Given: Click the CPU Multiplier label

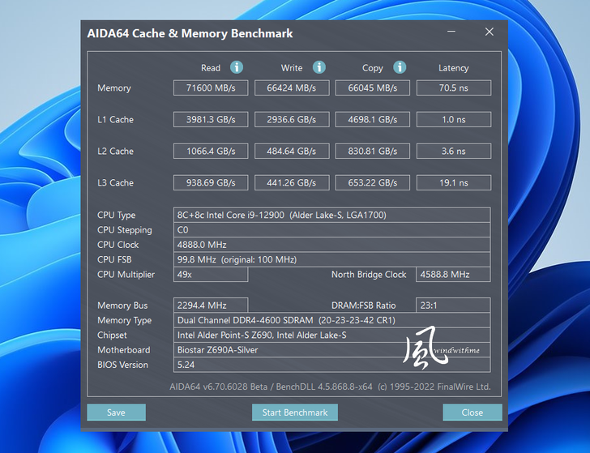Looking at the screenshot, I should click(x=126, y=275).
